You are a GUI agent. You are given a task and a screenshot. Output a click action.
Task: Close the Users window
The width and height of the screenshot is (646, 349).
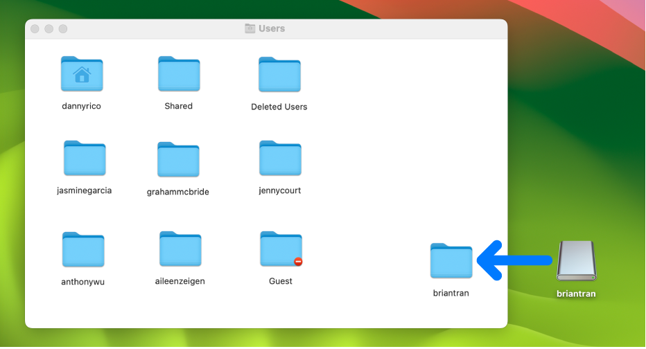(35, 29)
